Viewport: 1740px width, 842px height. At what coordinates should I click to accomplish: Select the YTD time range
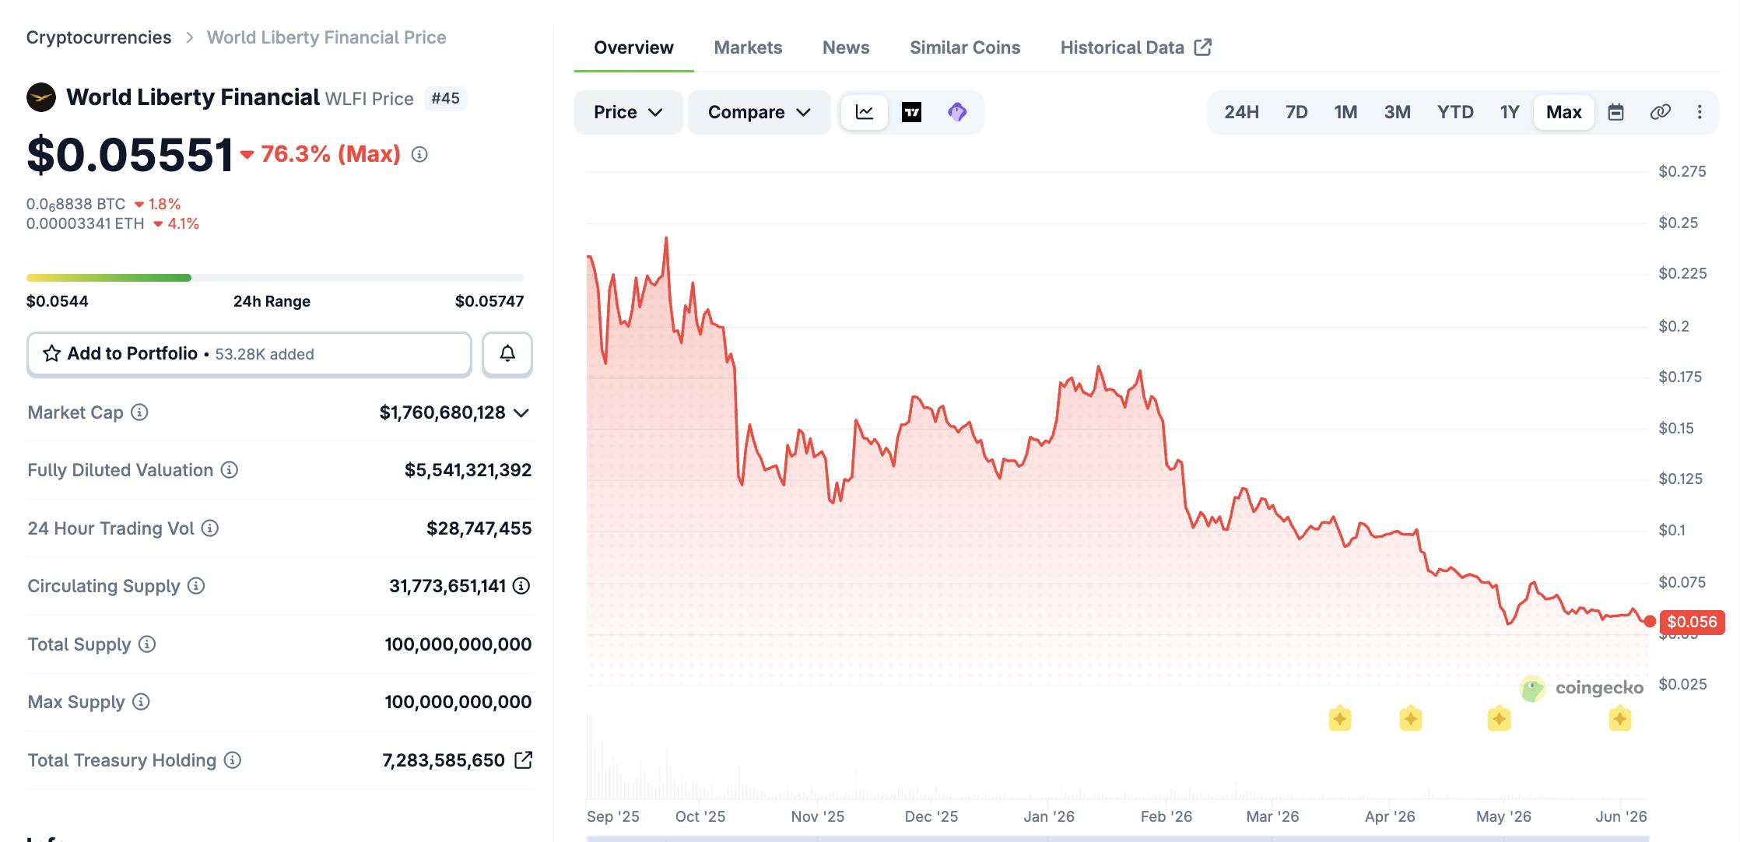(x=1455, y=112)
